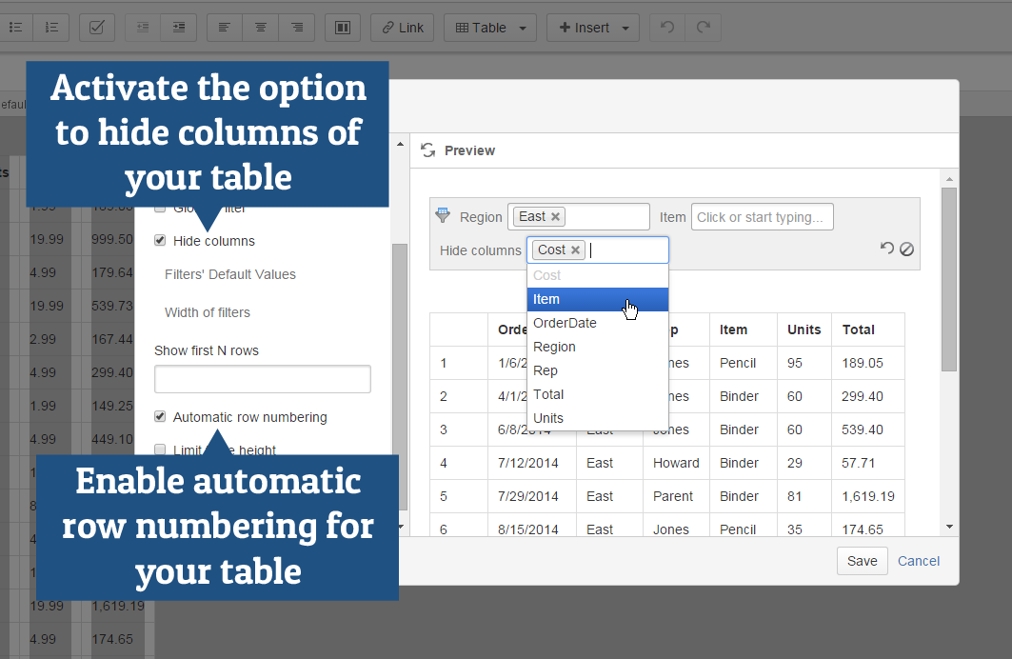Click the Show first N rows input

263,379
